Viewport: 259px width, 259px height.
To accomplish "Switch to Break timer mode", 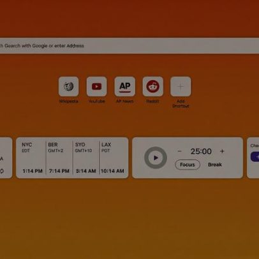I will [x=215, y=165].
